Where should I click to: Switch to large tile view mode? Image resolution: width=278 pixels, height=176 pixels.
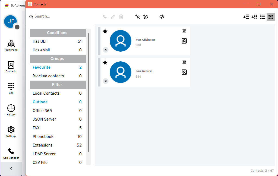pos(270,17)
